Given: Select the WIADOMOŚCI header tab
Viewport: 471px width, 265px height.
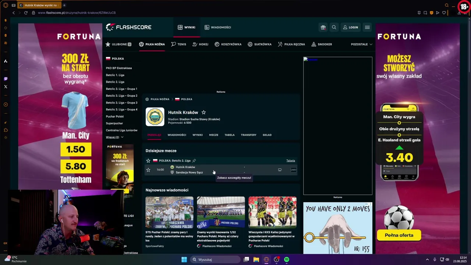Looking at the screenshot, I should point(218,27).
